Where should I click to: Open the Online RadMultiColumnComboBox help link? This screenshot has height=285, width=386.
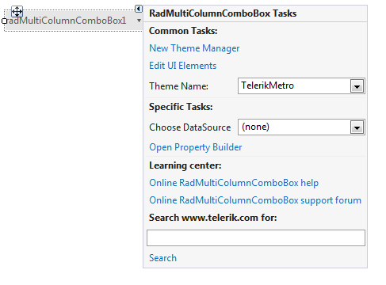point(234,183)
